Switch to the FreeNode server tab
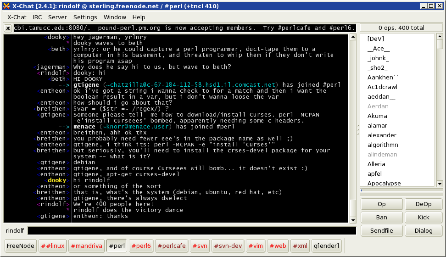This screenshot has height=257, width=446. point(21,246)
